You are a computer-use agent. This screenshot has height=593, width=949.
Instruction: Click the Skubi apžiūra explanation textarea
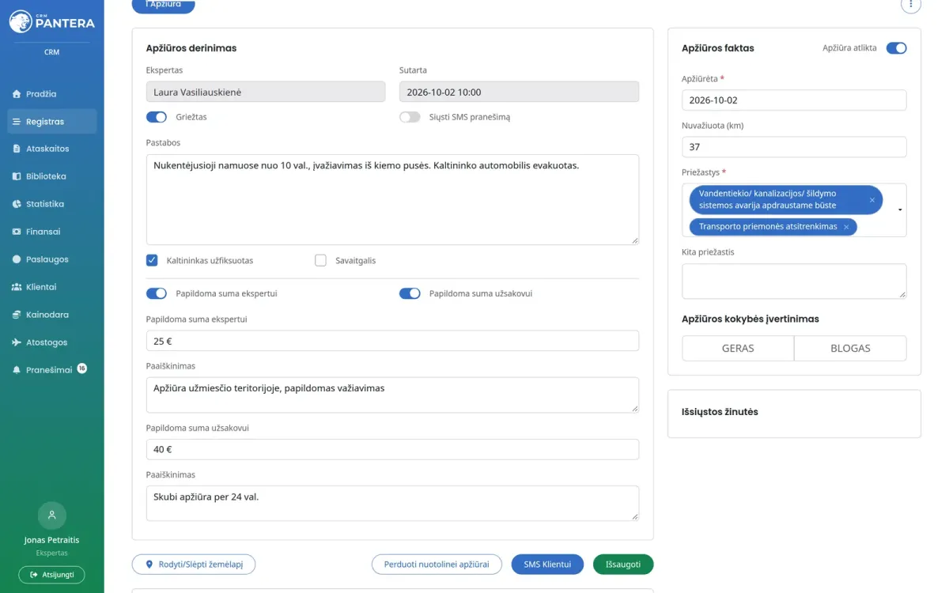[x=392, y=503]
